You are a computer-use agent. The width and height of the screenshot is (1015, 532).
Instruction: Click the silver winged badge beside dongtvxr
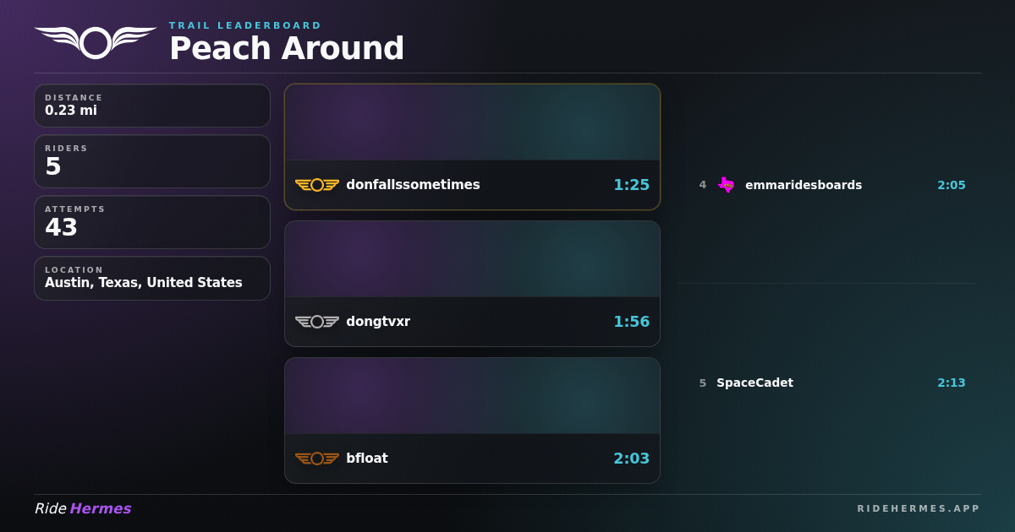[316, 322]
